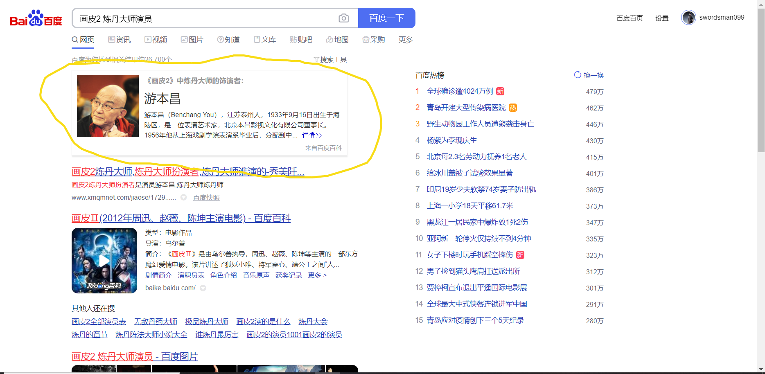Open swordsman099 account menu
Screen dimensions: 765x374
click(722, 18)
